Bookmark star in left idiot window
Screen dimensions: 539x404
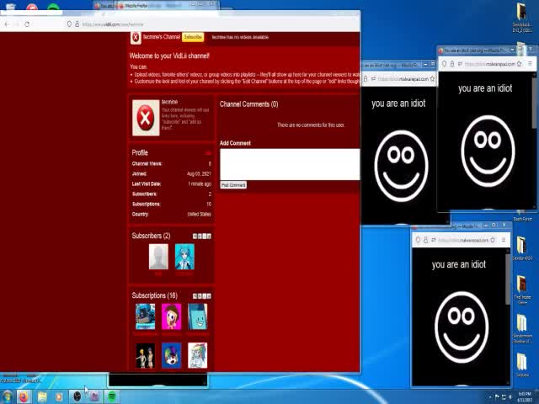pyautogui.click(x=432, y=78)
